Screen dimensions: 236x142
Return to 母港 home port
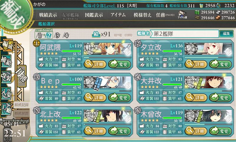(22, 76)
